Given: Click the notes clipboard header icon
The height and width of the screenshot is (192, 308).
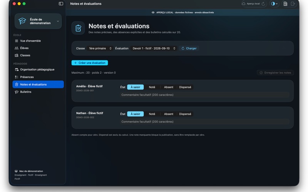Looking at the screenshot, I should (x=78, y=28).
